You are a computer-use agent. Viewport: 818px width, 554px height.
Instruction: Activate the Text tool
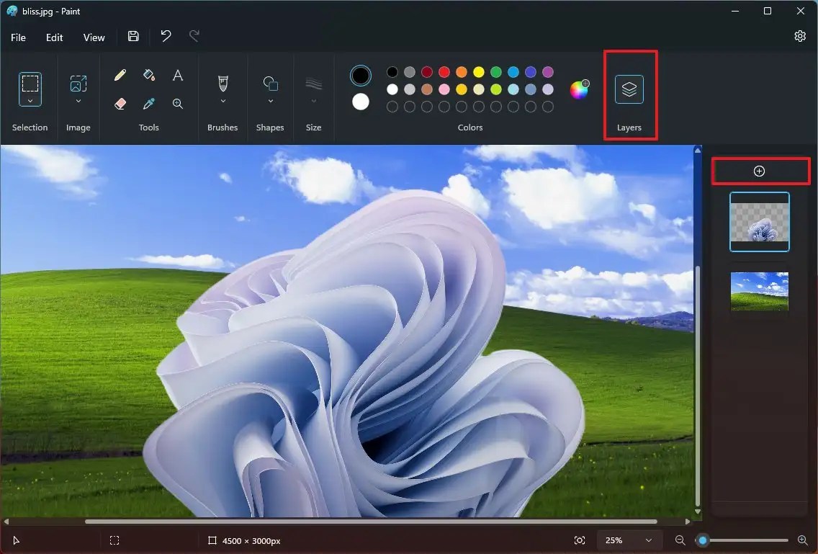click(177, 74)
